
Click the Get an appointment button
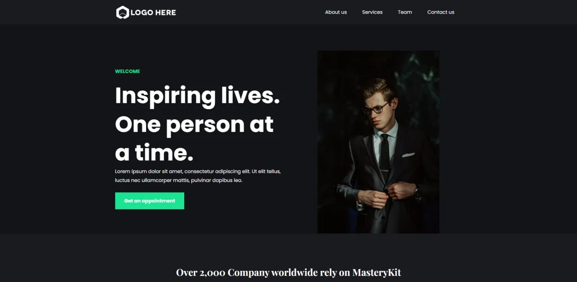(x=150, y=201)
